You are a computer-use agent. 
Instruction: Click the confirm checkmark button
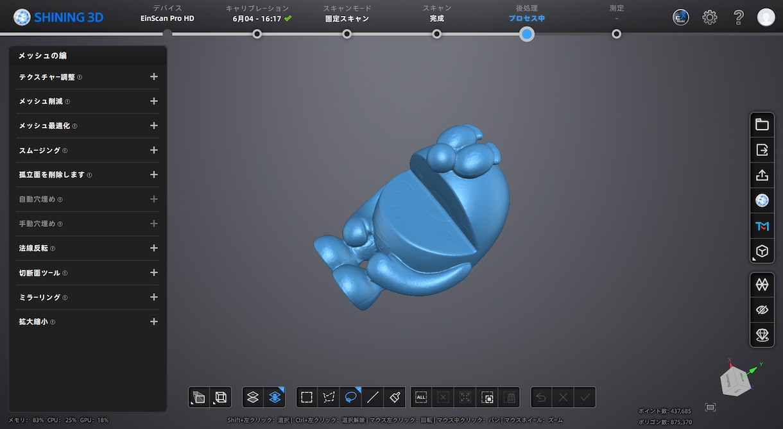(x=585, y=398)
